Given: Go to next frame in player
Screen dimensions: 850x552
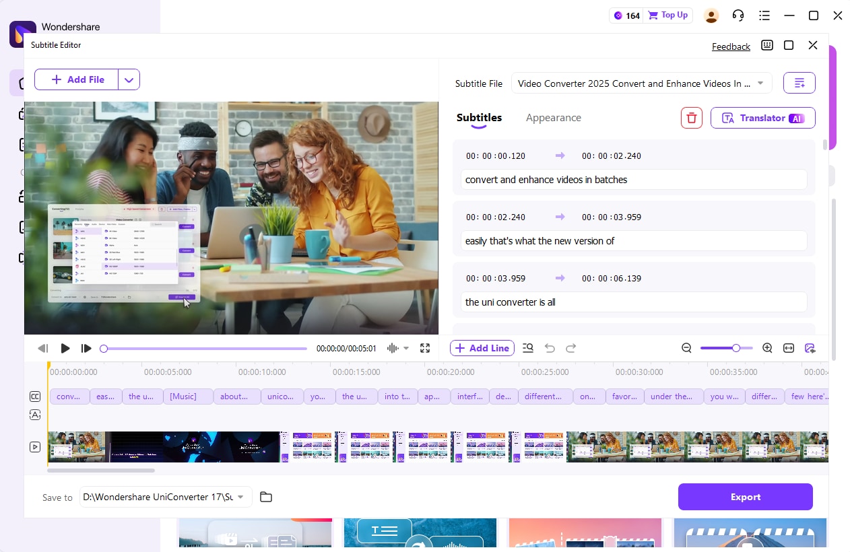Looking at the screenshot, I should point(86,348).
